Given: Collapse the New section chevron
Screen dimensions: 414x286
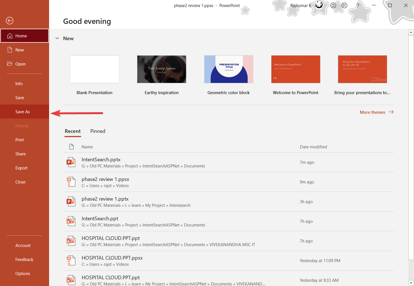Looking at the screenshot, I should [57, 38].
